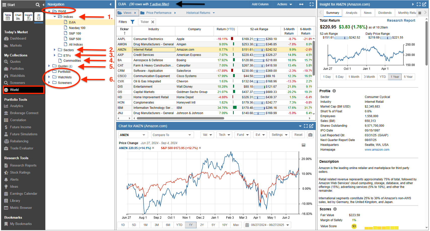
Task: Open Quotes (4) count link
Action: pyautogui.click(x=70, y=66)
